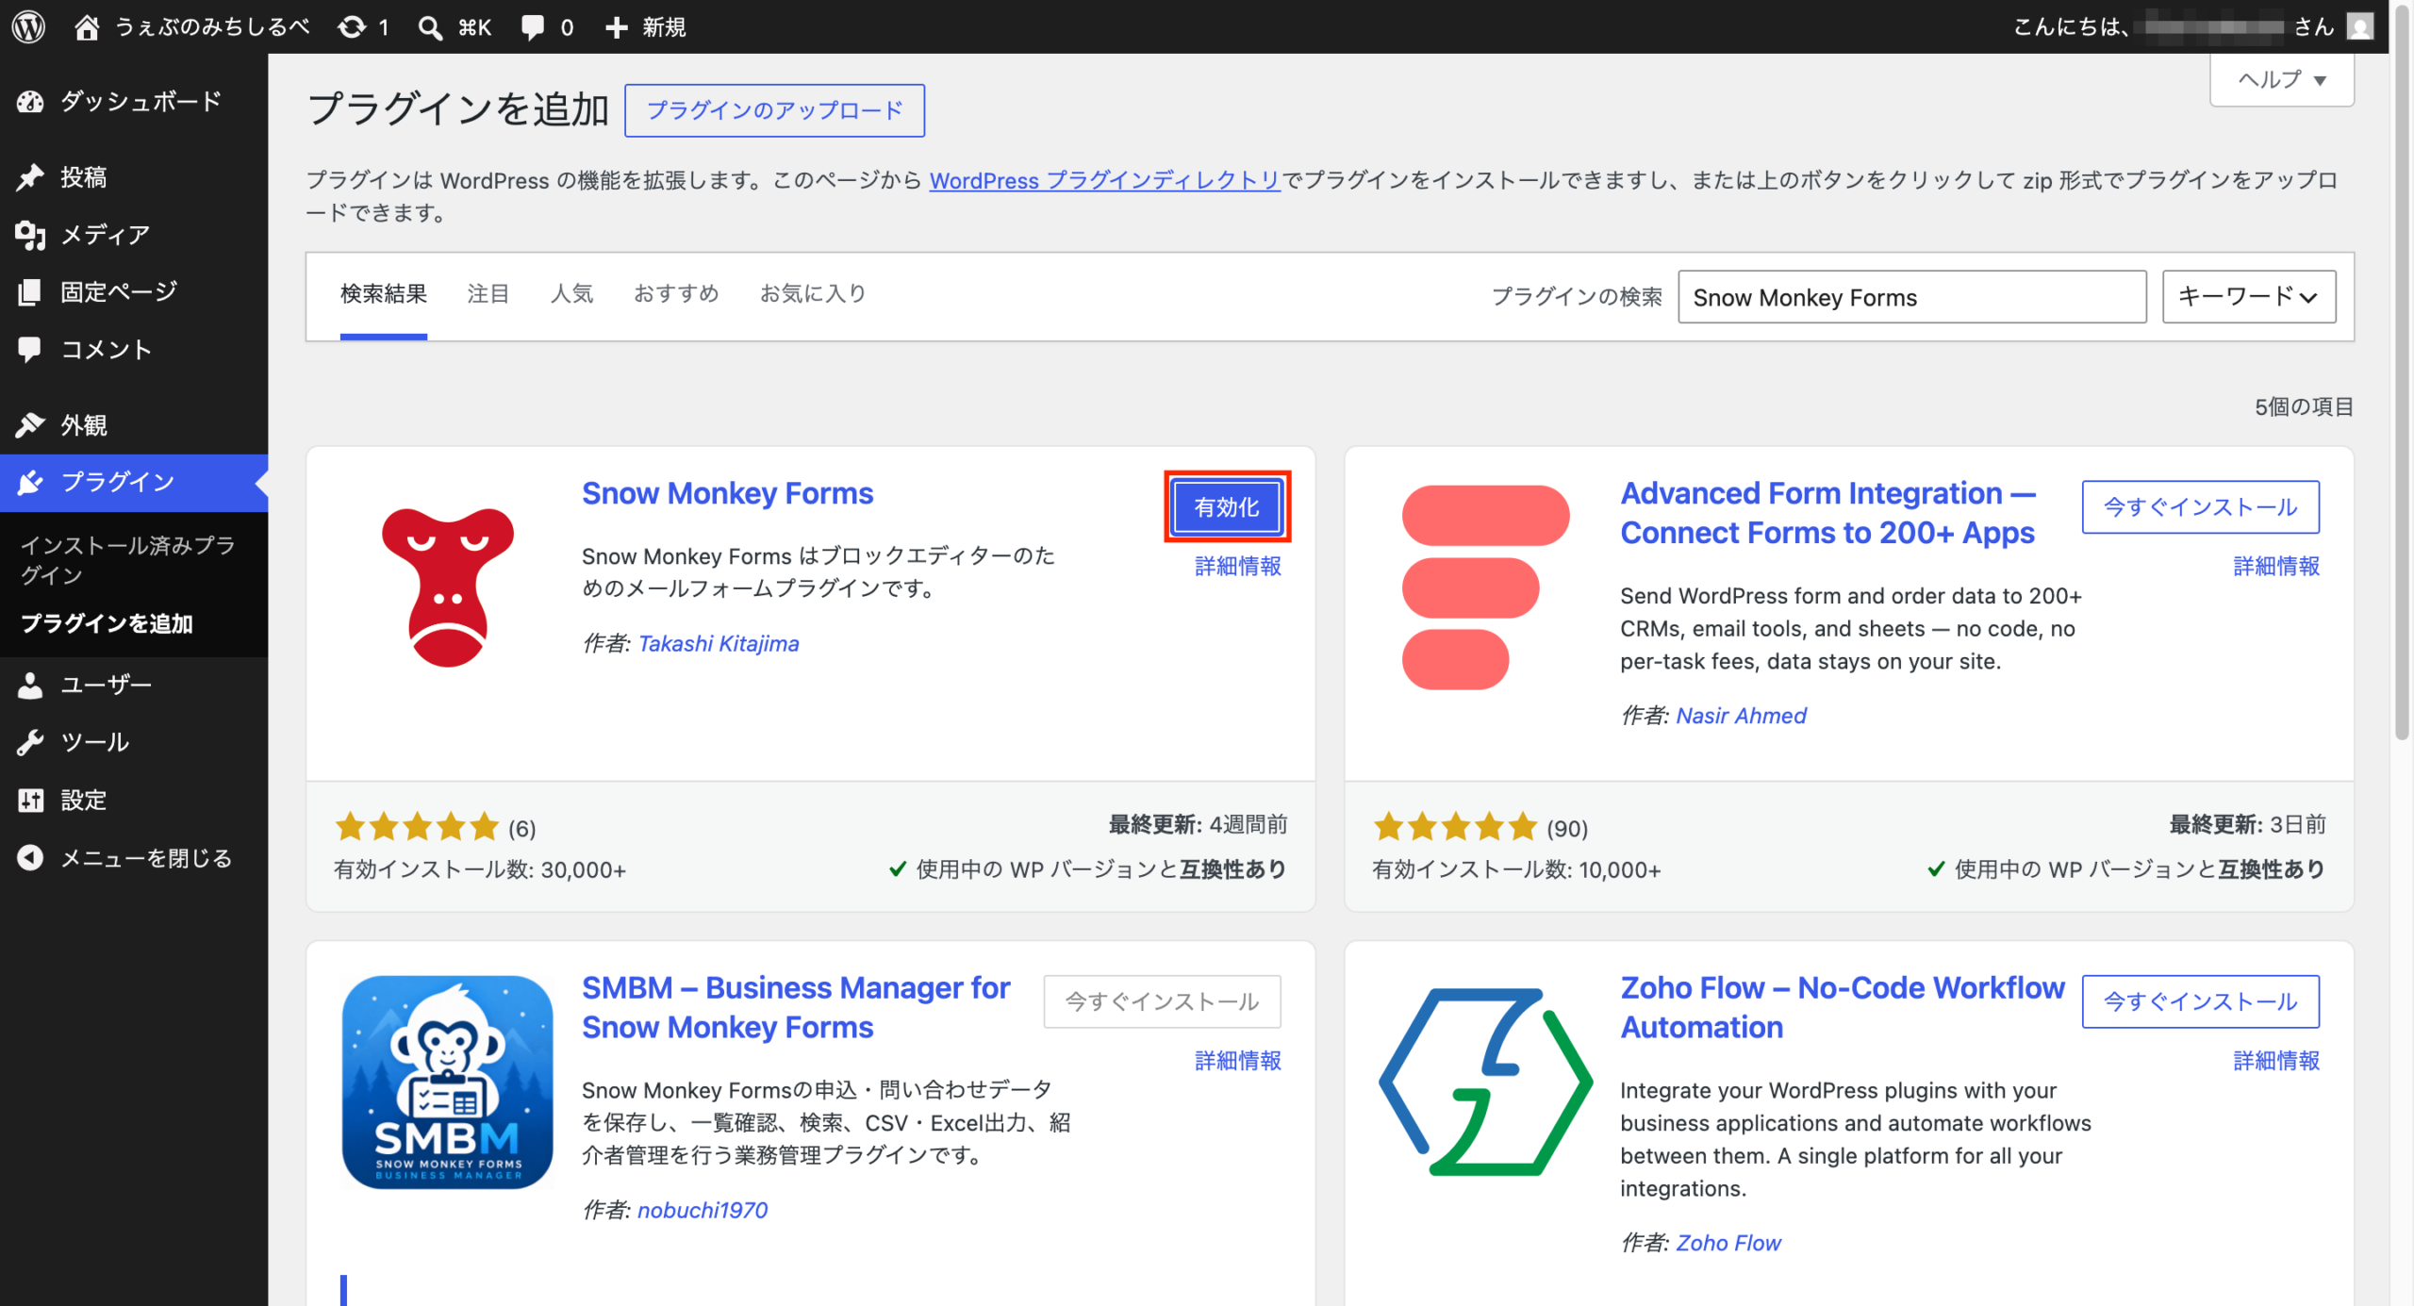Install Zoho Flow plugin now
Screen dimensions: 2414x1306
pyautogui.click(x=2201, y=1001)
